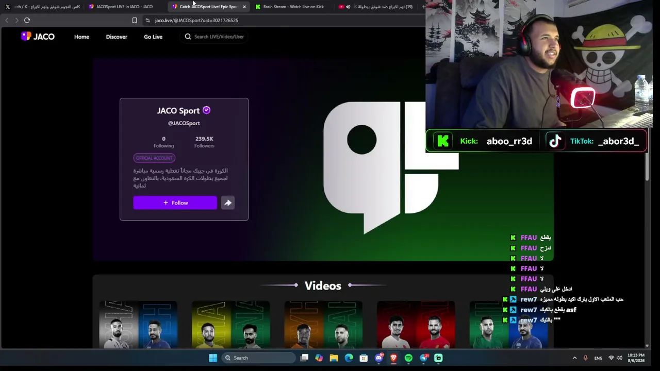Open Microsoft Store from the taskbar
This screenshot has width=660, height=371.
pyautogui.click(x=364, y=358)
